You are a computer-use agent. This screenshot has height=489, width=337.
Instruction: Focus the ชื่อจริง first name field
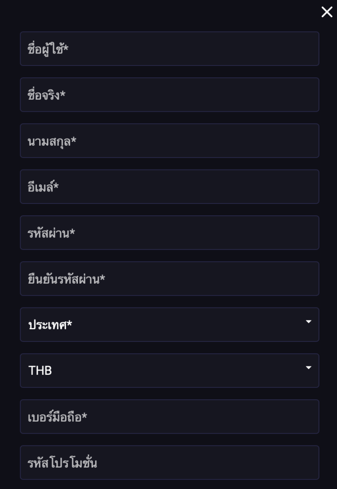[169, 95]
